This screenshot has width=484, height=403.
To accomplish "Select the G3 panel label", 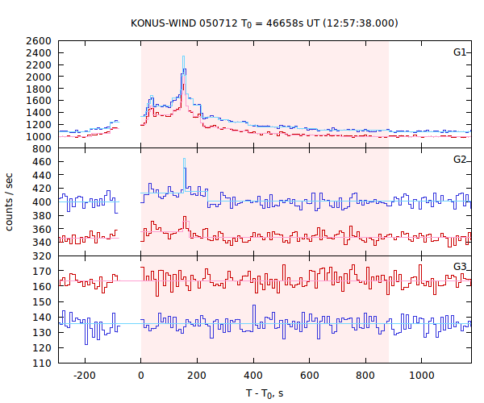I will click(460, 267).
